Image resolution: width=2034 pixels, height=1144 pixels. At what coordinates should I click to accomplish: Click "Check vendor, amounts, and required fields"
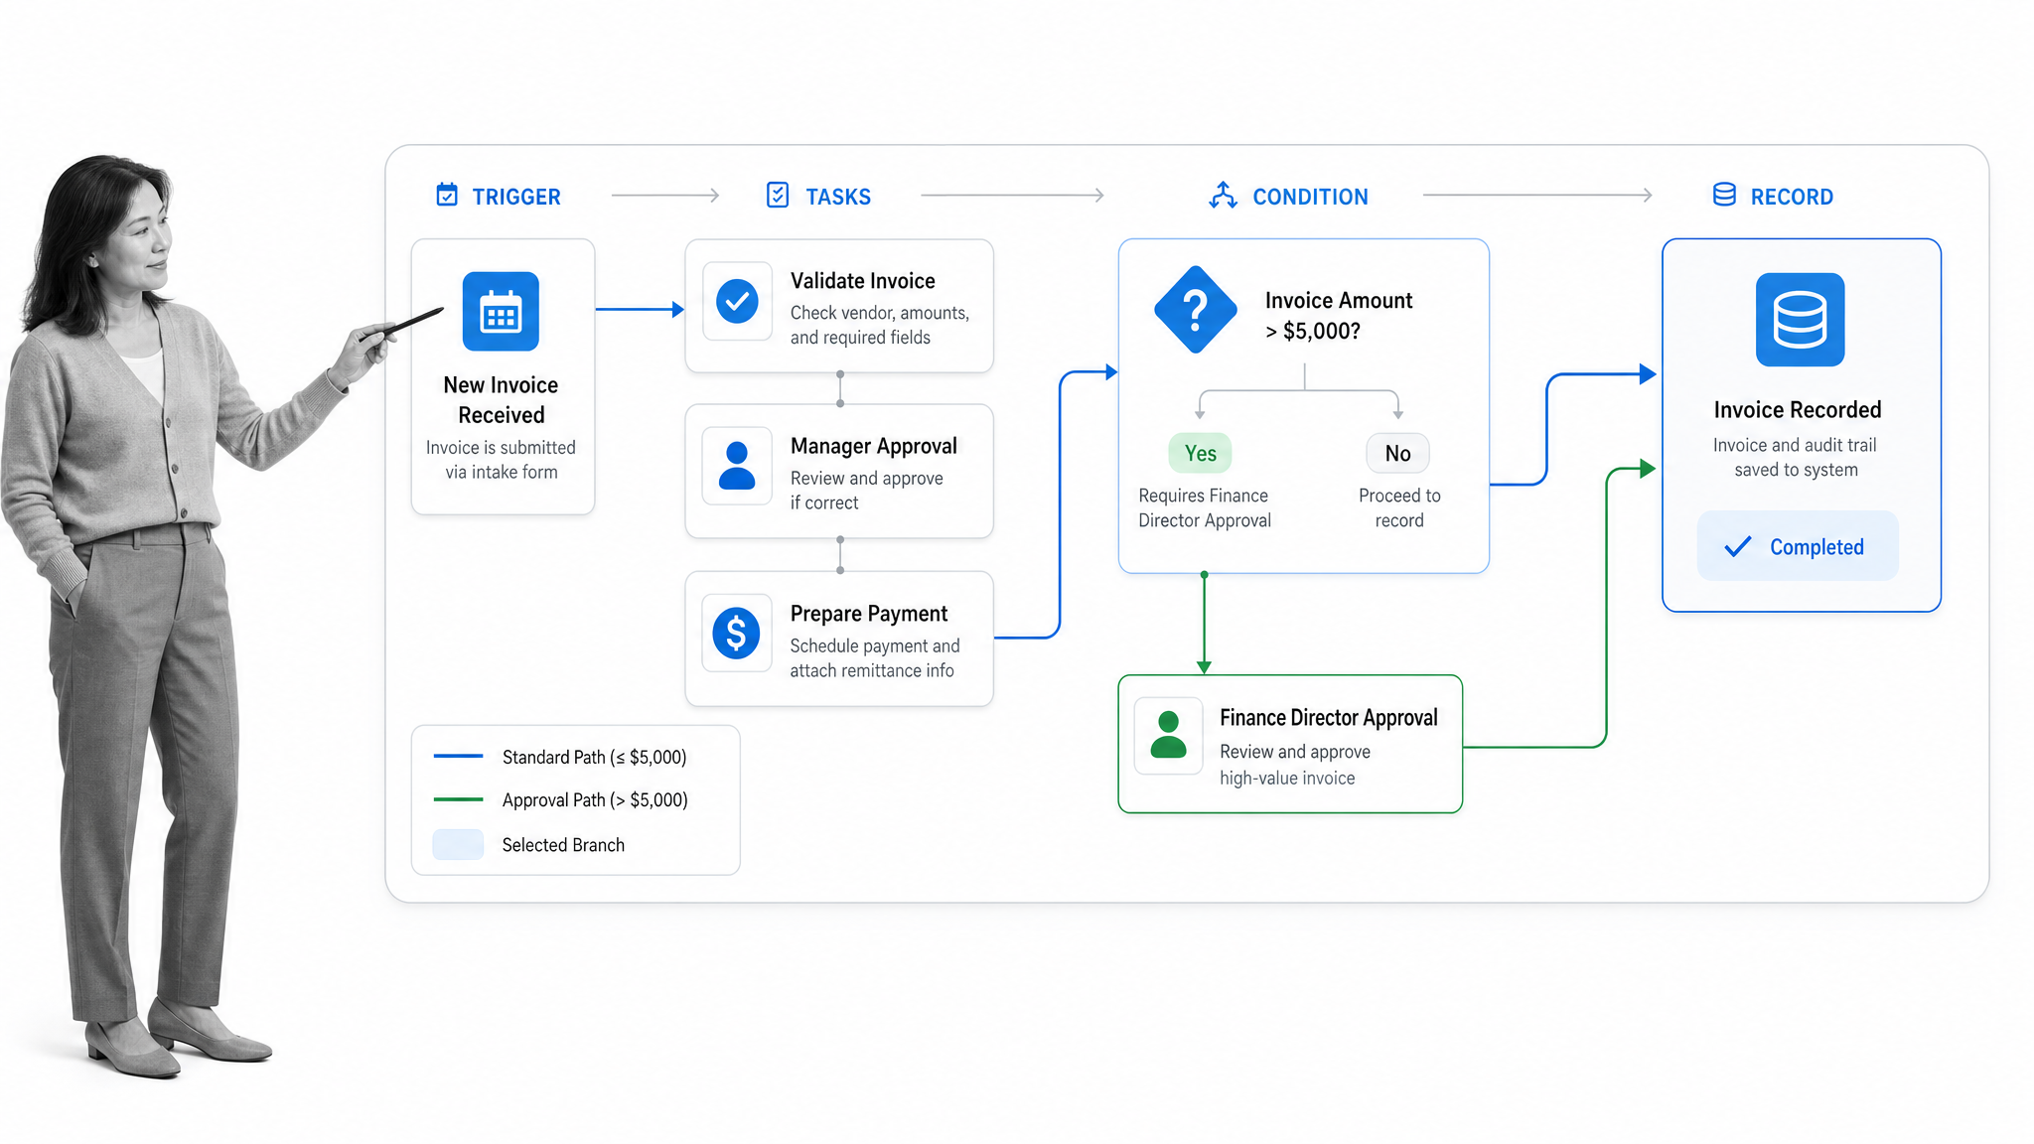tap(879, 325)
